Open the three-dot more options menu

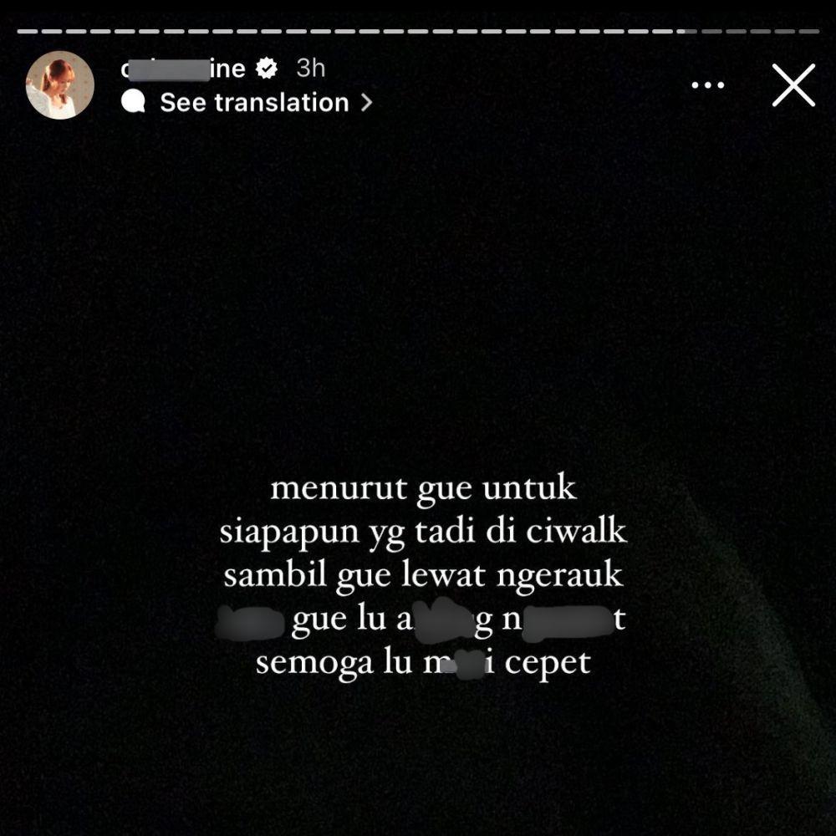pos(707,84)
